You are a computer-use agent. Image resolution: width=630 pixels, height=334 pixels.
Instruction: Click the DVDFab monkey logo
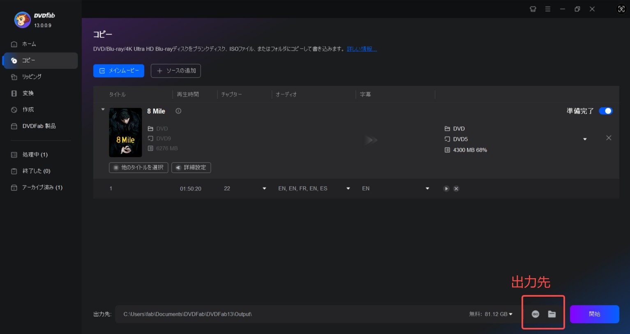22,20
